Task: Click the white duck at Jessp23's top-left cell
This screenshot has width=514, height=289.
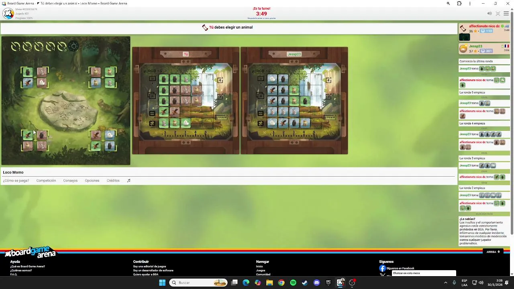Action: pyautogui.click(x=272, y=79)
